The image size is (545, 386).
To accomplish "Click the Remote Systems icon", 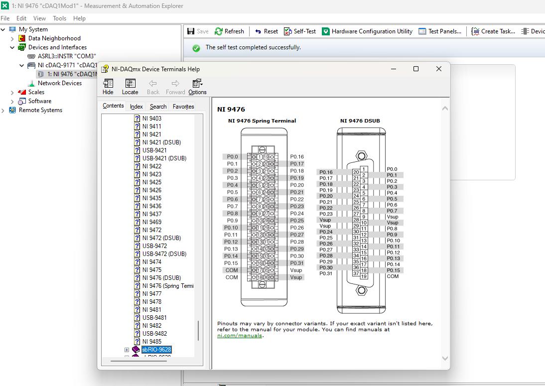I will (x=12, y=110).
